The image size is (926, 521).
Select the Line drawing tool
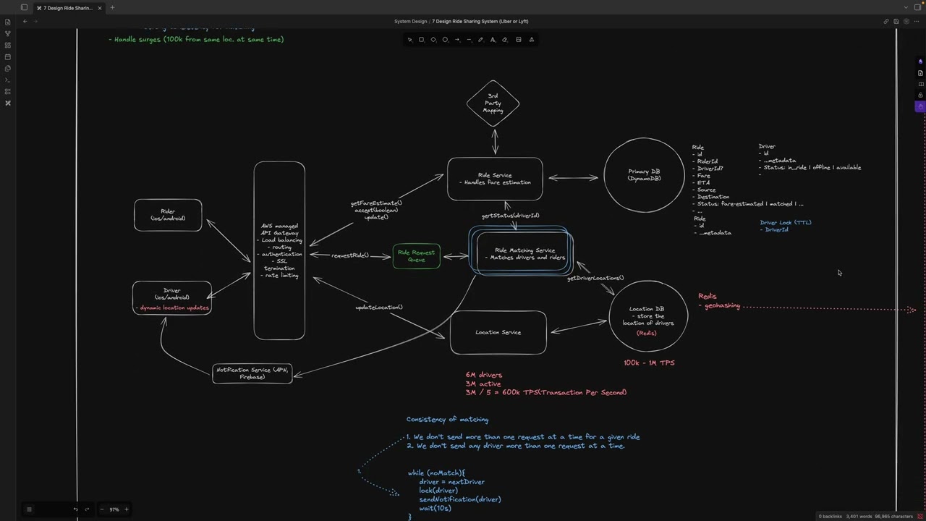tap(469, 40)
